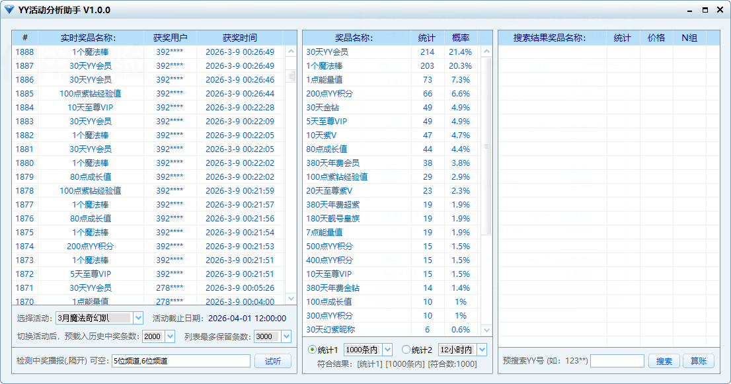Click the 算账 button
The image size is (731, 384).
699,361
